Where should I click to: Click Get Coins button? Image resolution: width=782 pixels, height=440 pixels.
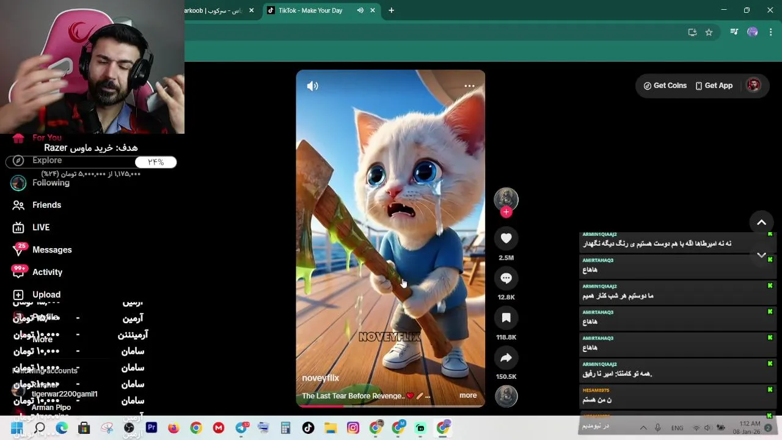[665, 86]
